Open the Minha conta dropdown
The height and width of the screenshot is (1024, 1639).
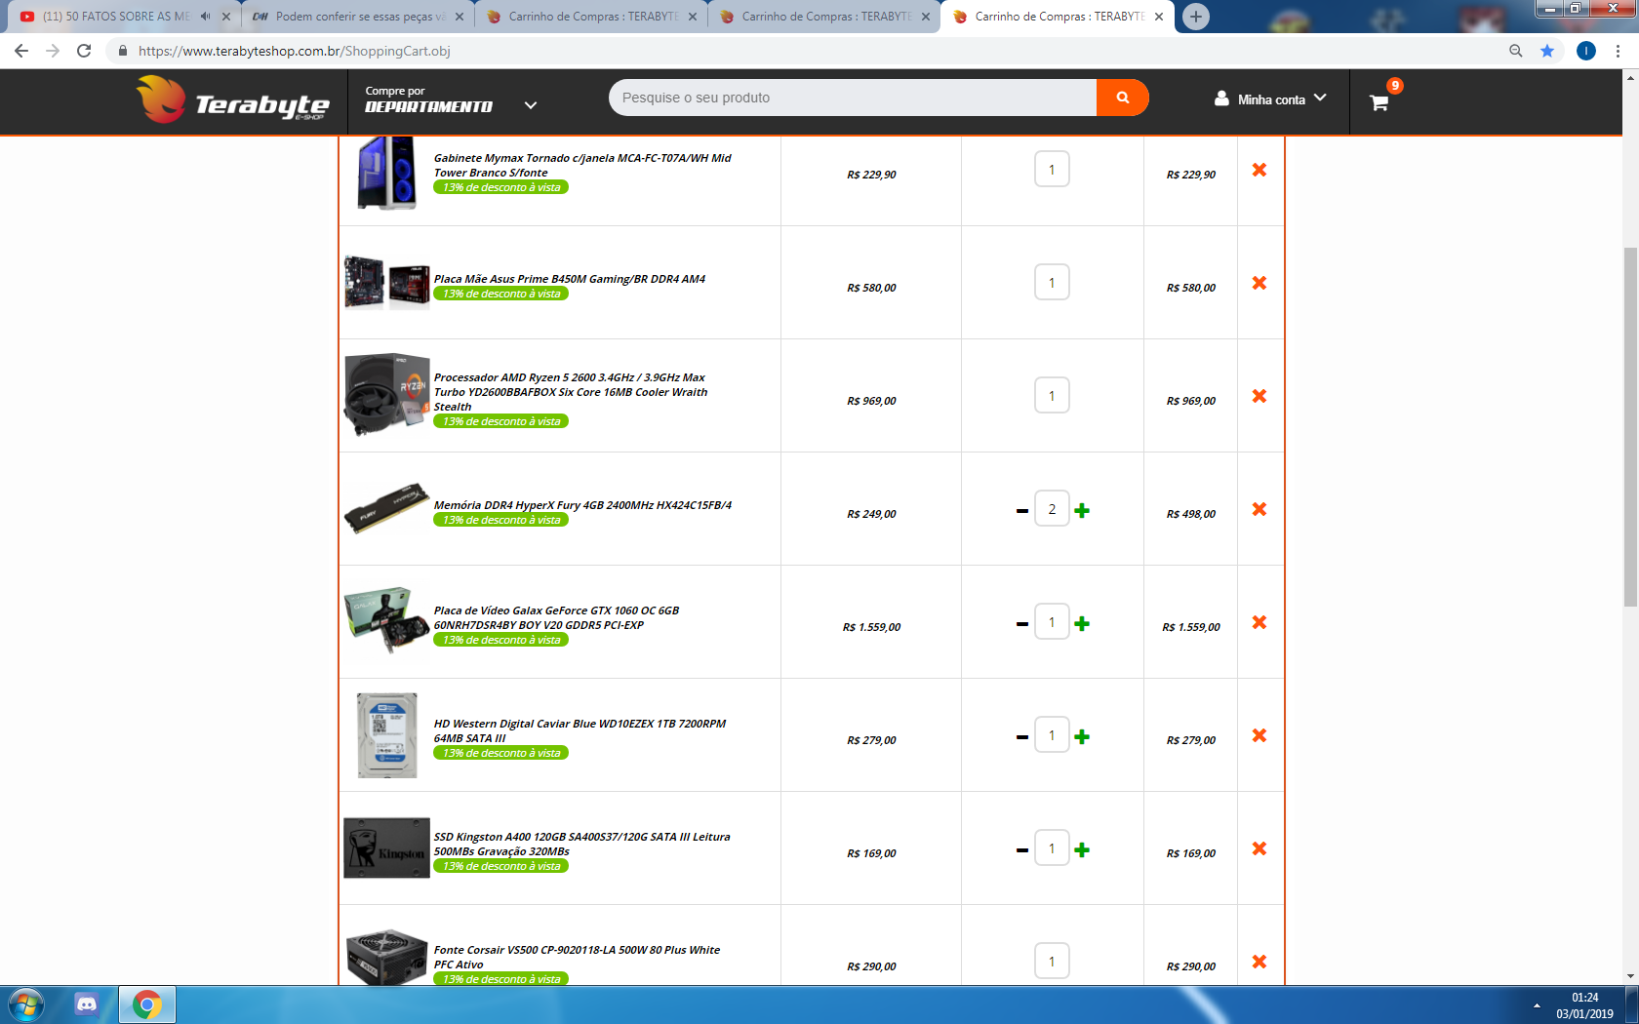pyautogui.click(x=1270, y=98)
